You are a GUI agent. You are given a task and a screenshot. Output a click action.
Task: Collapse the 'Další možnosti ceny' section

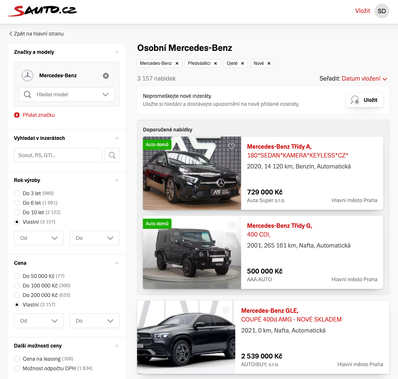point(117,346)
